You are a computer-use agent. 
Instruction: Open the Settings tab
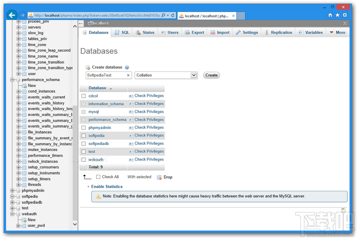pyautogui.click(x=247, y=33)
